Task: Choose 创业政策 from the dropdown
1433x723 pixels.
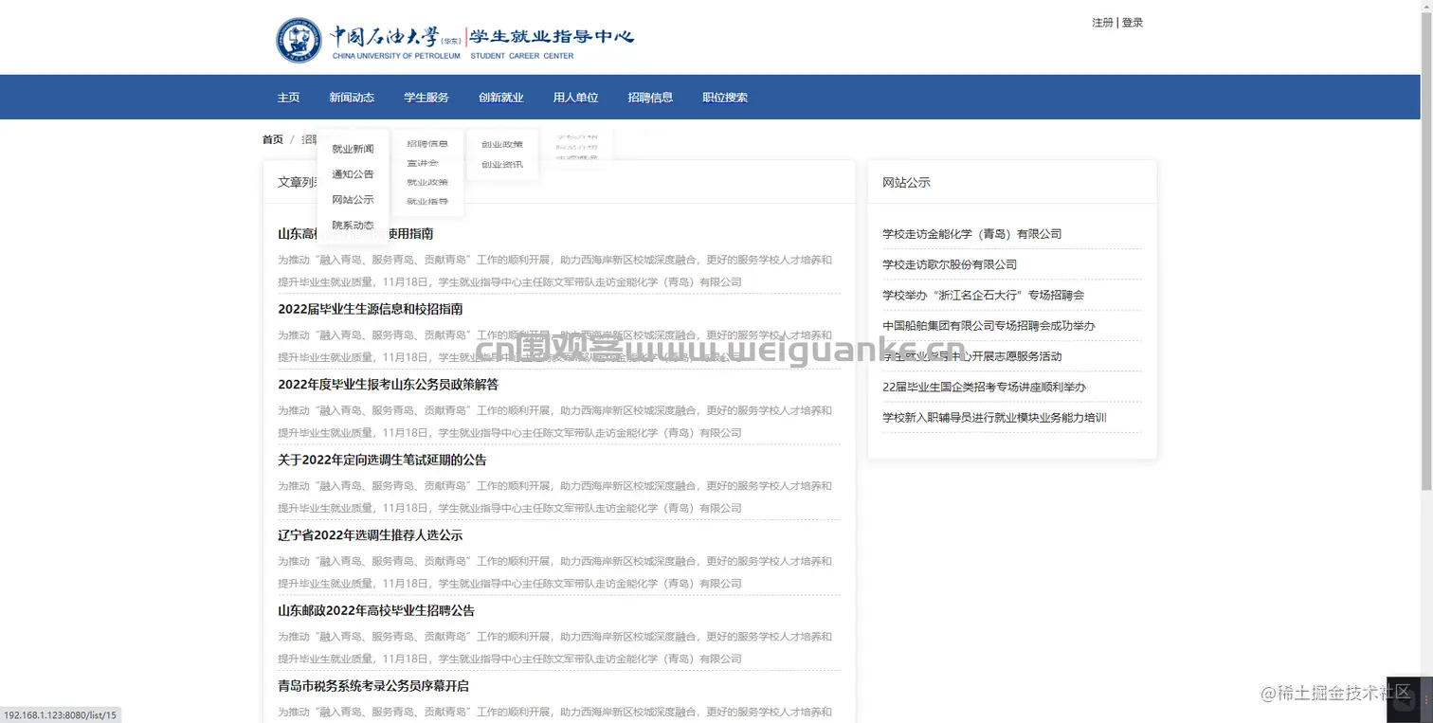Action: [502, 144]
